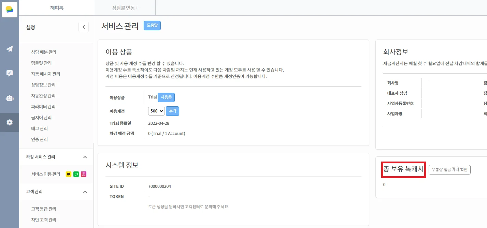Click the 회사정보 section heading
Image resolution: width=487 pixels, height=228 pixels.
click(x=396, y=52)
